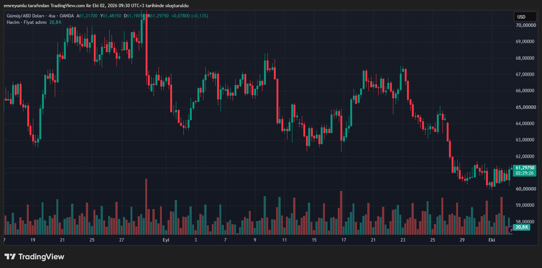Click the 70,00000 price axis label
This screenshot has width=542, height=268.
525,25
